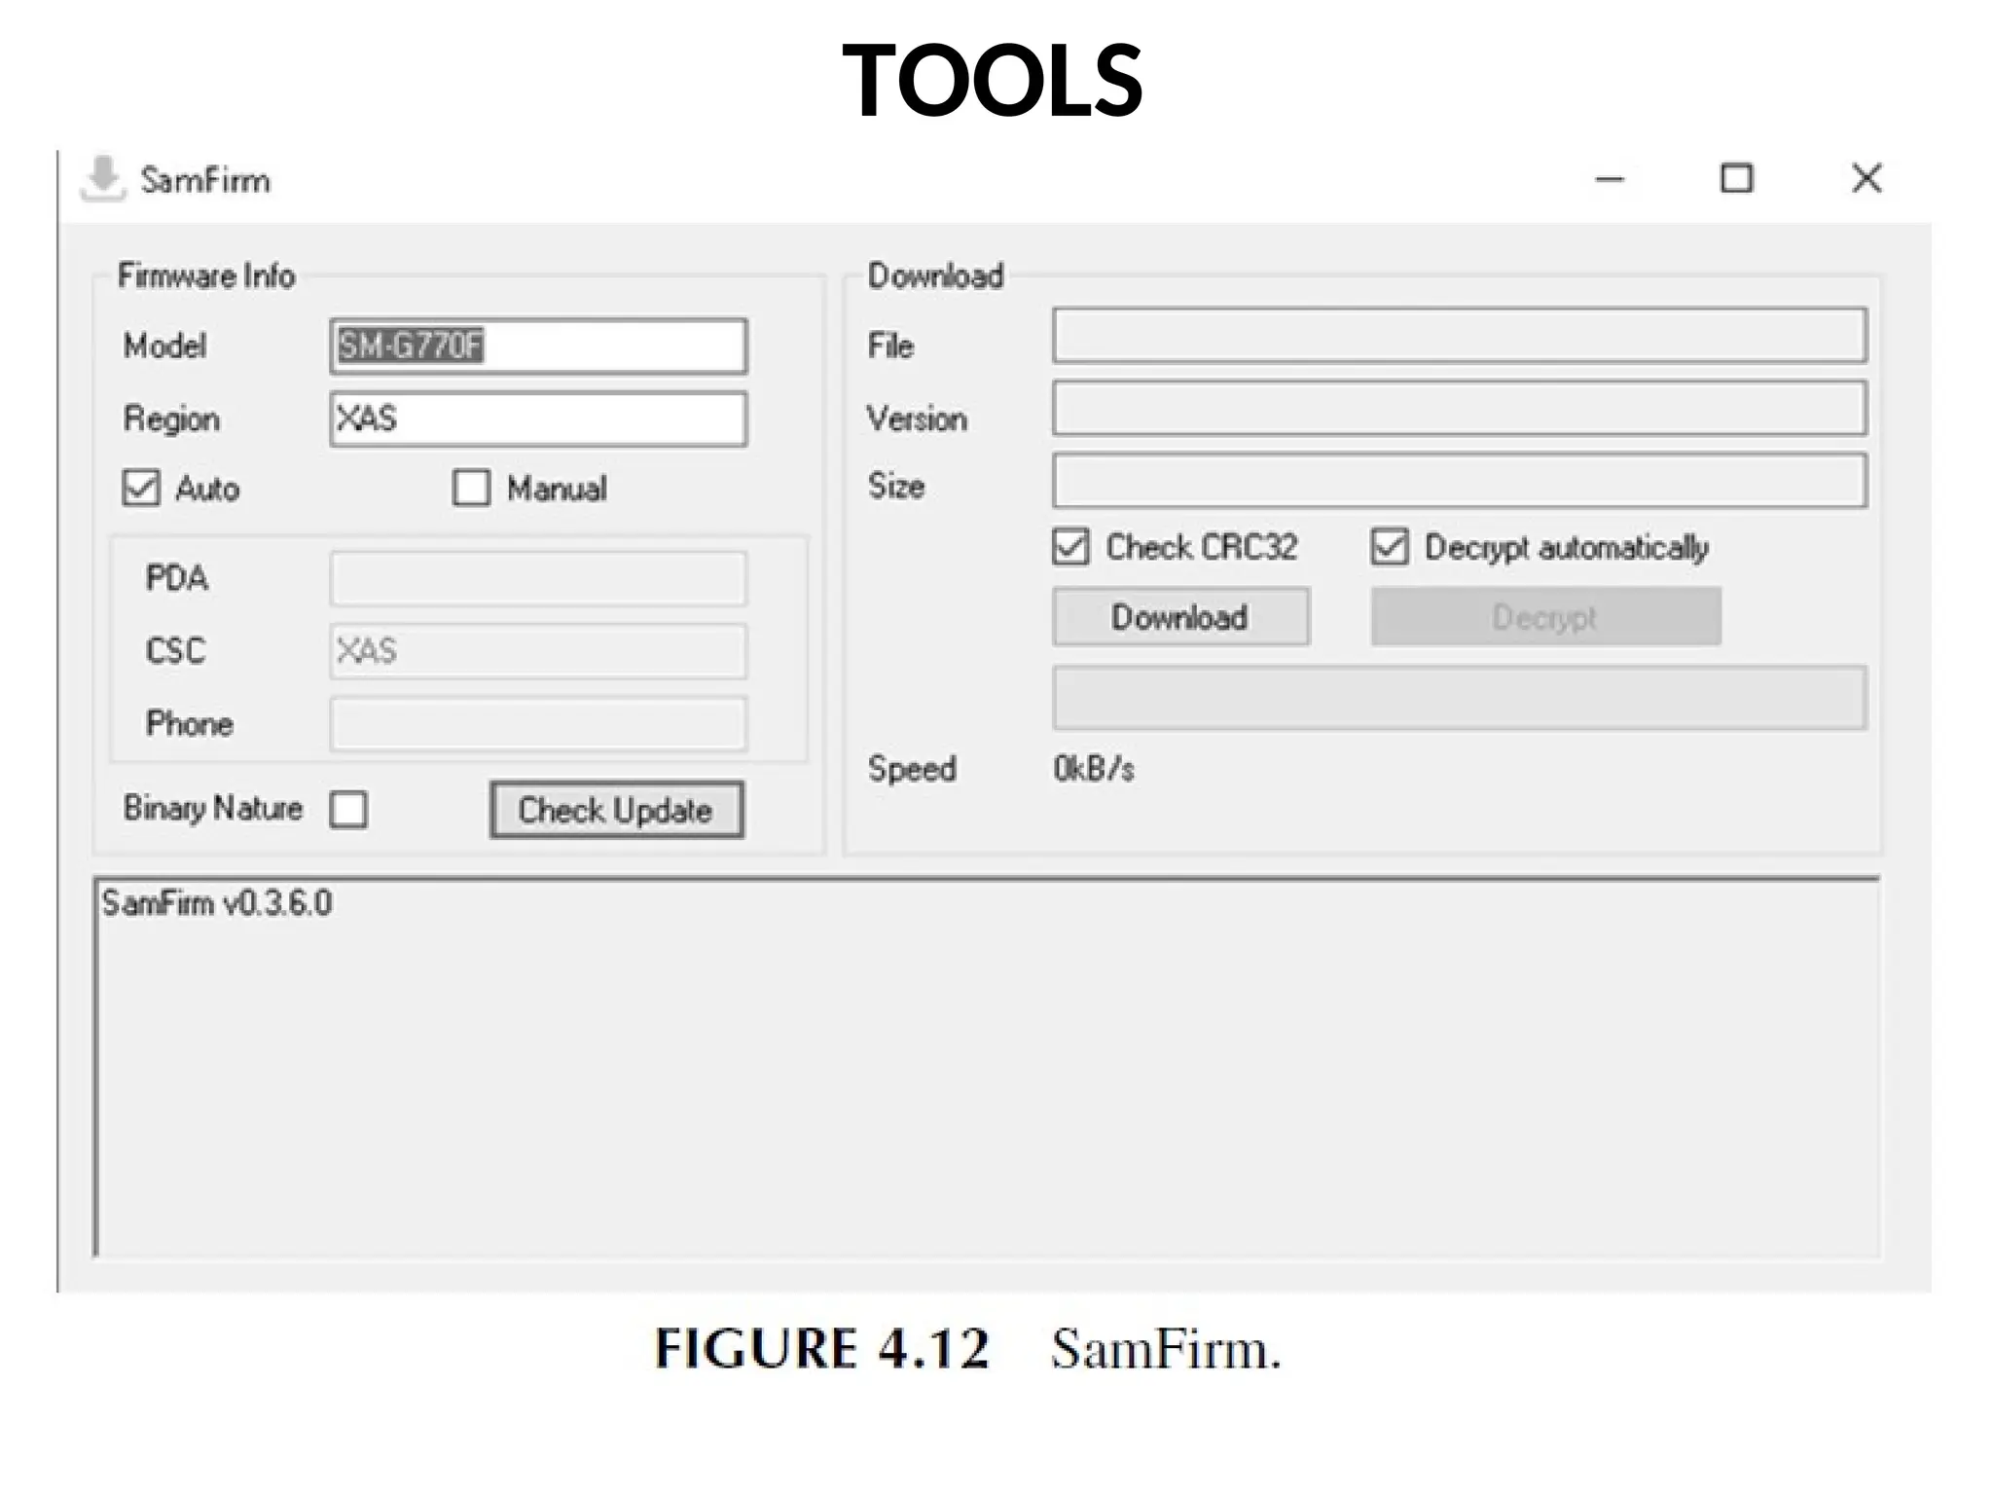Close the SamFirm window
1993x1495 pixels.
[x=1866, y=178]
